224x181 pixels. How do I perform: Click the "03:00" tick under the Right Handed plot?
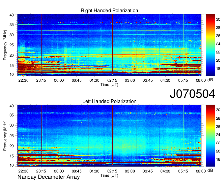[x=130, y=80]
